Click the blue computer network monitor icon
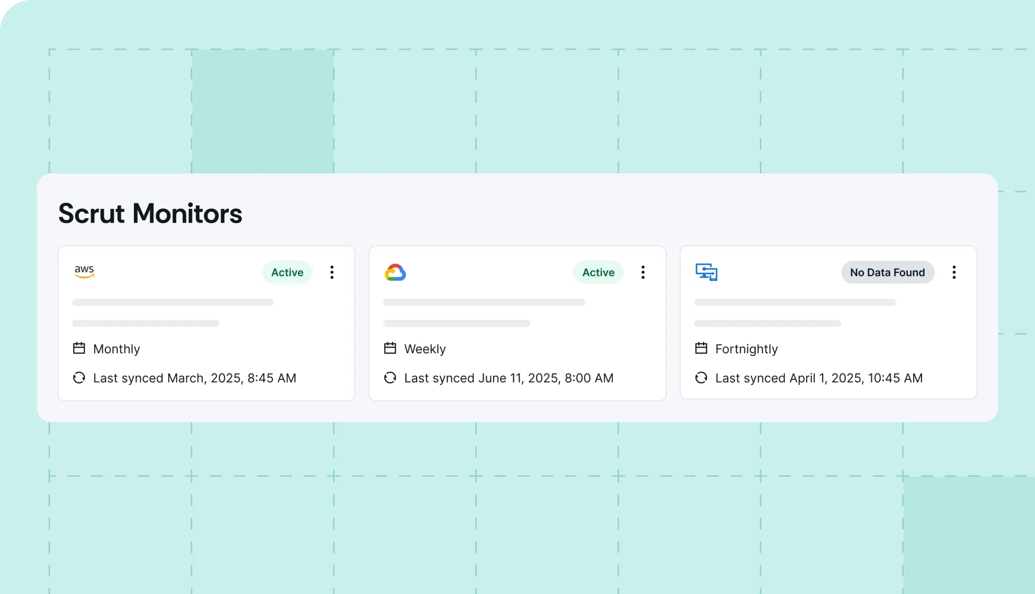Image resolution: width=1035 pixels, height=594 pixels. click(x=706, y=272)
